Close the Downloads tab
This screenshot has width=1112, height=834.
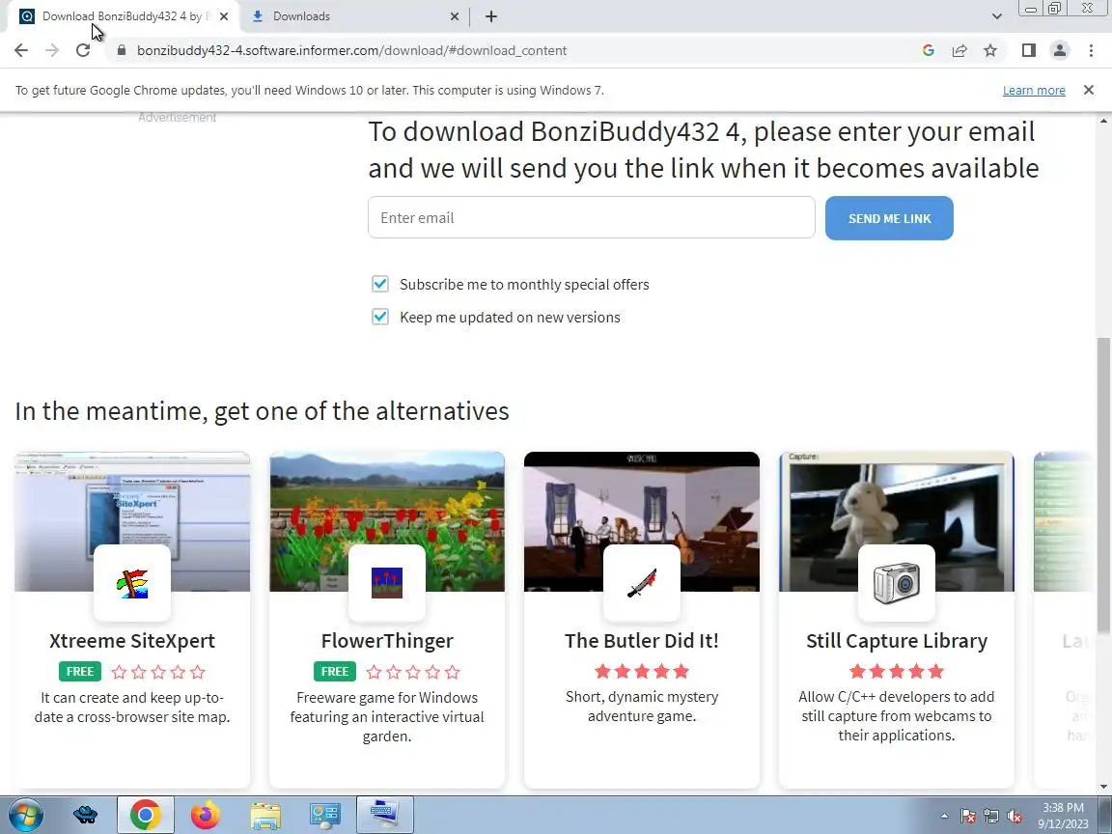pos(455,16)
